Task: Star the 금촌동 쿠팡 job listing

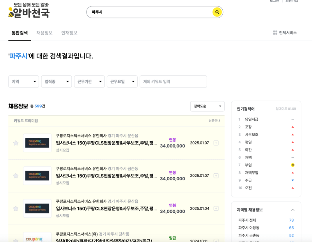Action: [x=16, y=176]
